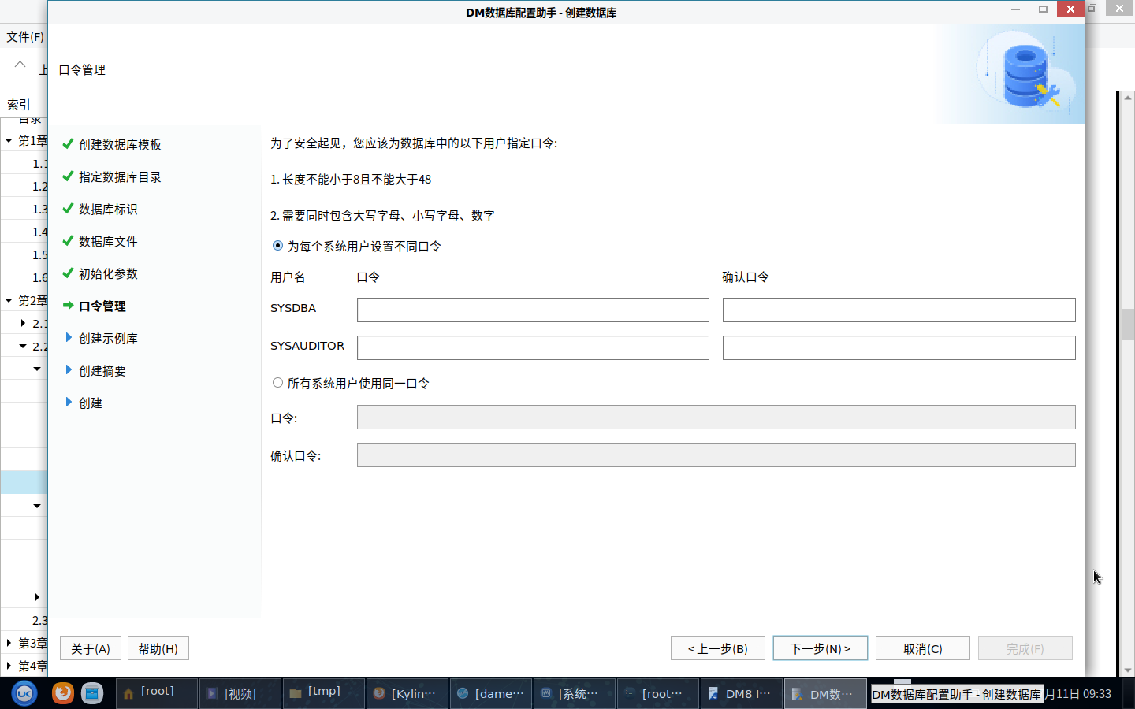Select 为每个系统用户设置不同口令 radio option
This screenshot has height=709, width=1135.
pyautogui.click(x=277, y=246)
